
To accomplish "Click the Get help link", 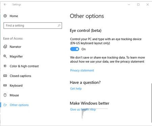I will click(76, 88).
